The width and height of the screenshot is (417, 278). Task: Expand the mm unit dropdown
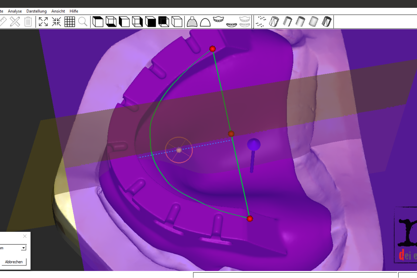23,248
